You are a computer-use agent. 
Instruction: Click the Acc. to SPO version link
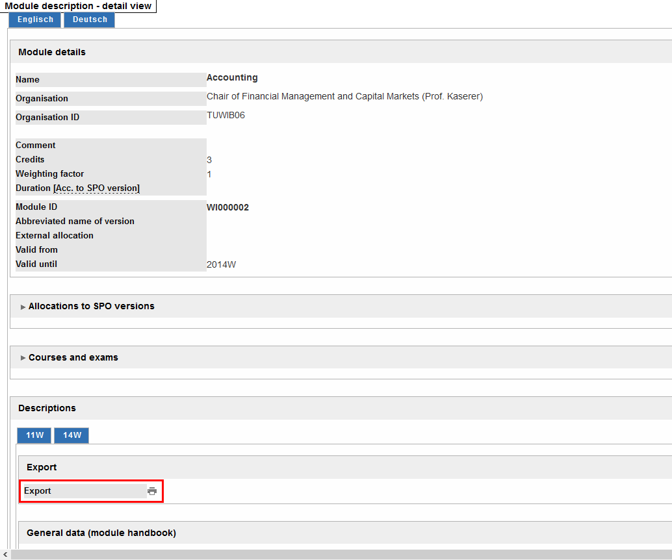pyautogui.click(x=97, y=188)
